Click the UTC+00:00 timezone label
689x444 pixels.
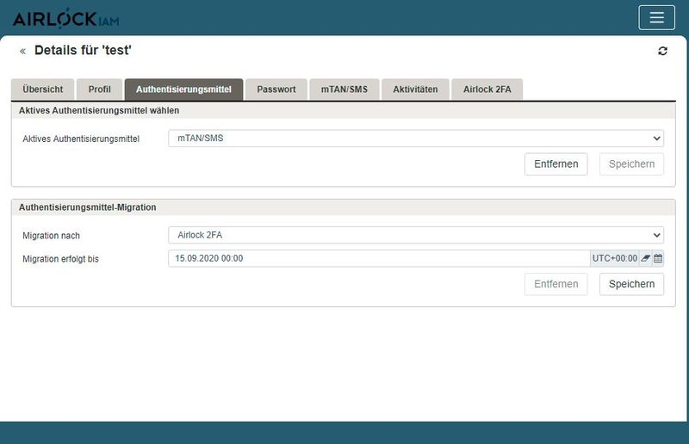pyautogui.click(x=614, y=258)
